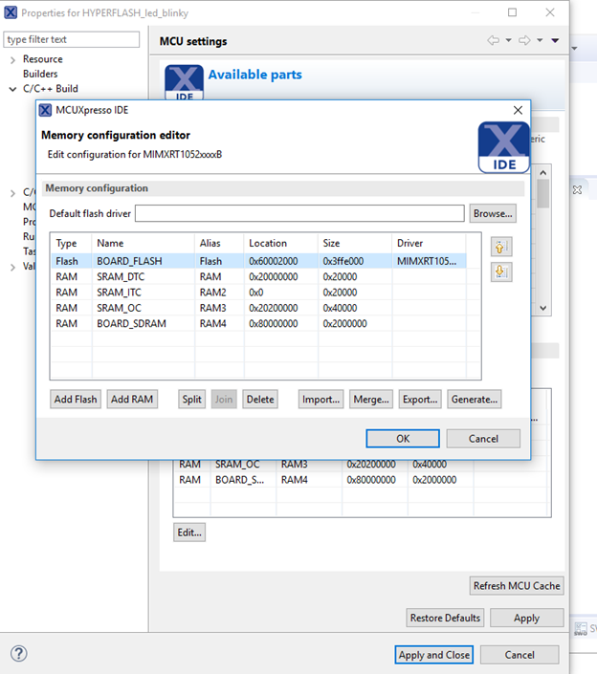Click Add RAM button
The width and height of the screenshot is (597, 674).
click(x=132, y=399)
